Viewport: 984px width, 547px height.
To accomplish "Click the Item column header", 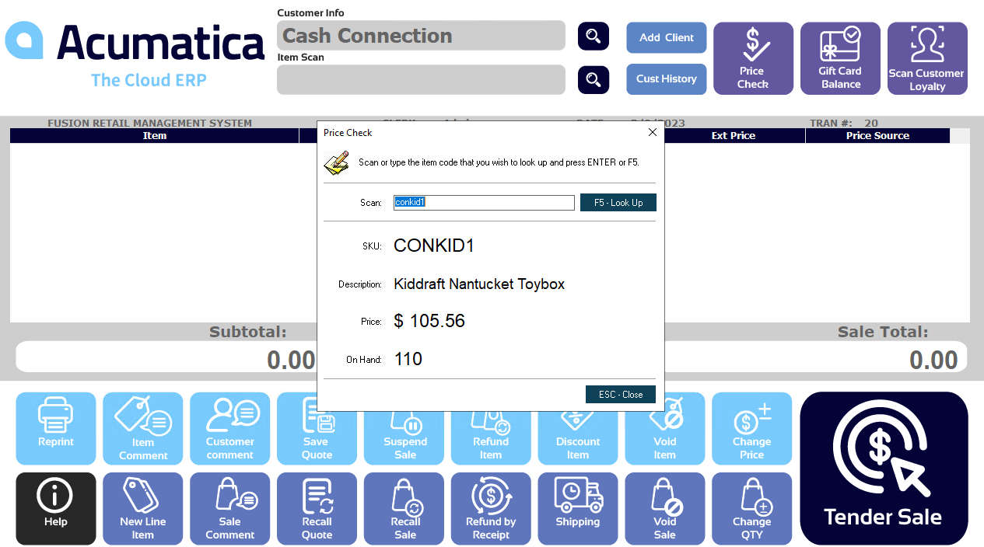I will (x=155, y=136).
